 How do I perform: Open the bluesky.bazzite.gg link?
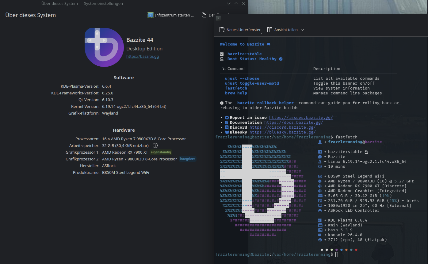click(283, 132)
